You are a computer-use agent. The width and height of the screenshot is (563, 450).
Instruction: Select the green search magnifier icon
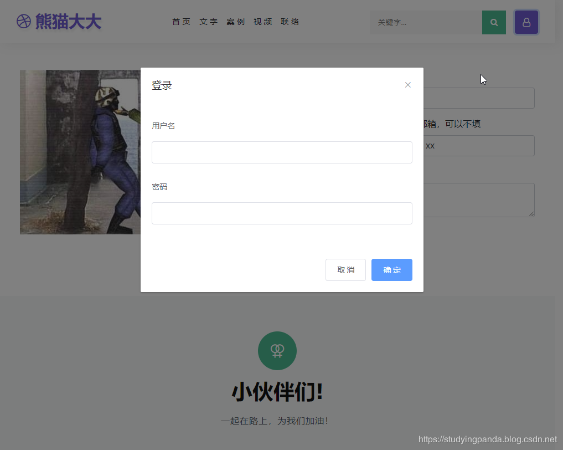point(493,23)
